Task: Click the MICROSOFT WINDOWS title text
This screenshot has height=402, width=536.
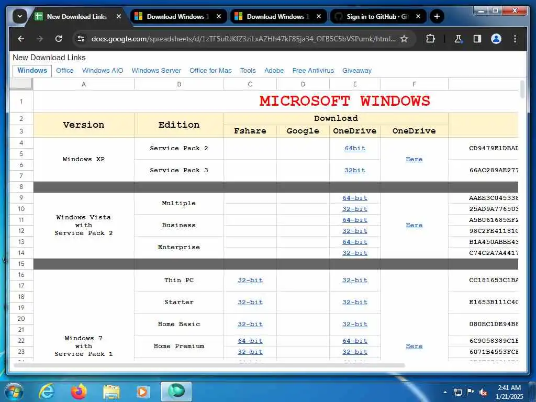Action: [344, 101]
